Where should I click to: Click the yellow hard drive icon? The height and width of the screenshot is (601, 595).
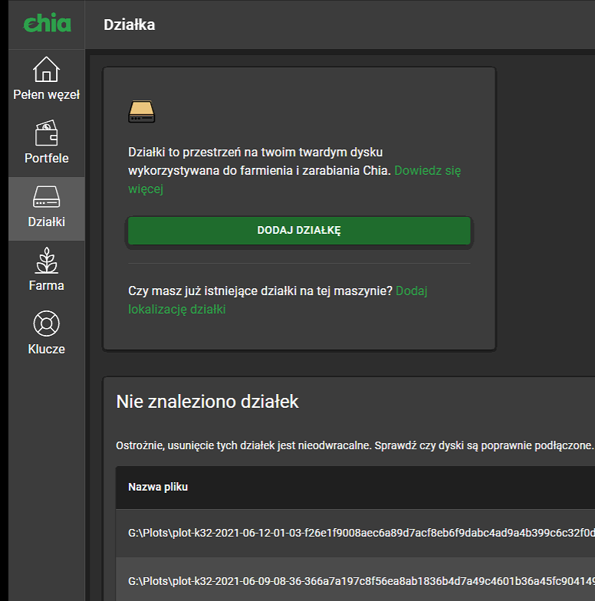tap(141, 112)
